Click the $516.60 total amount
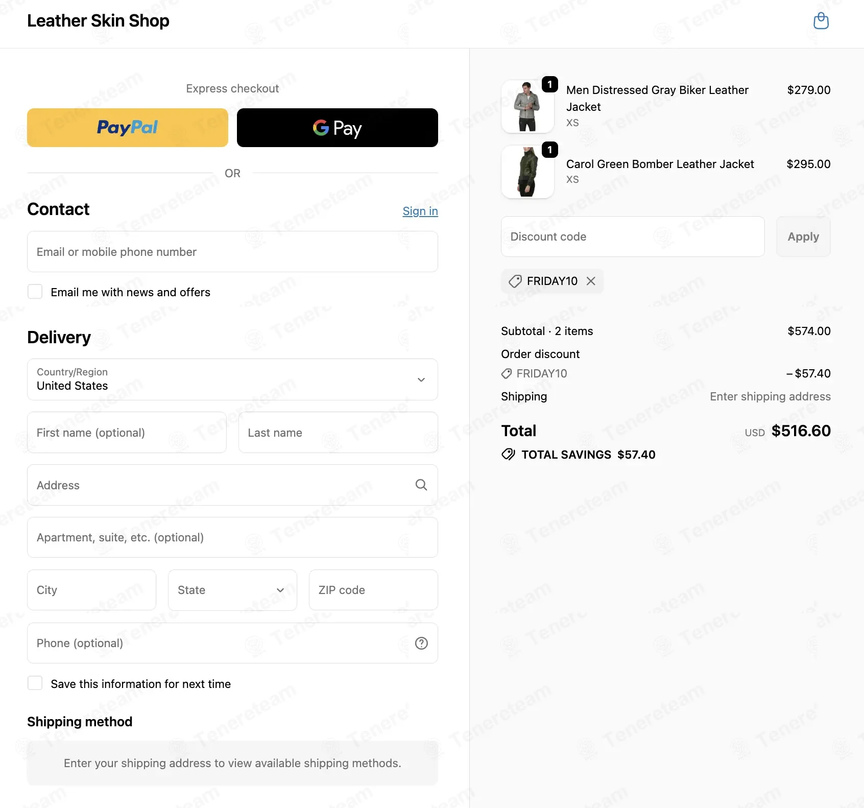Screen dimensions: 864x808 pyautogui.click(x=801, y=431)
